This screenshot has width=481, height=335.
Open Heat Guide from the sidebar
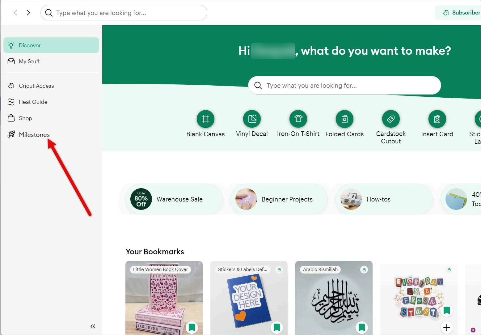click(33, 102)
